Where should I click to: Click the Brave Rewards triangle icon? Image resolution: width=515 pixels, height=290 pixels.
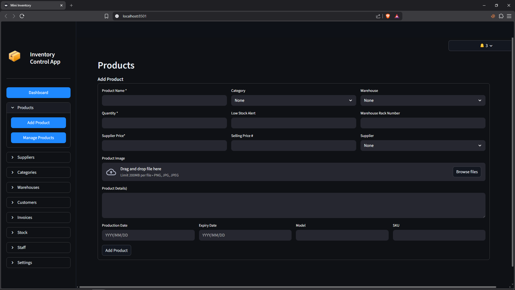[x=397, y=16]
